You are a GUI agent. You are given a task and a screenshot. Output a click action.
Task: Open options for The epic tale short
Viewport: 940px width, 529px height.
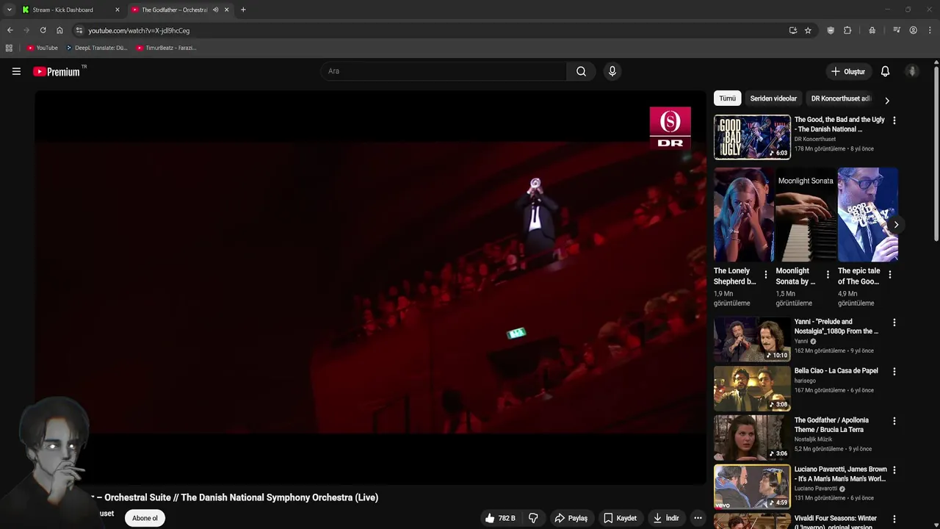(889, 275)
